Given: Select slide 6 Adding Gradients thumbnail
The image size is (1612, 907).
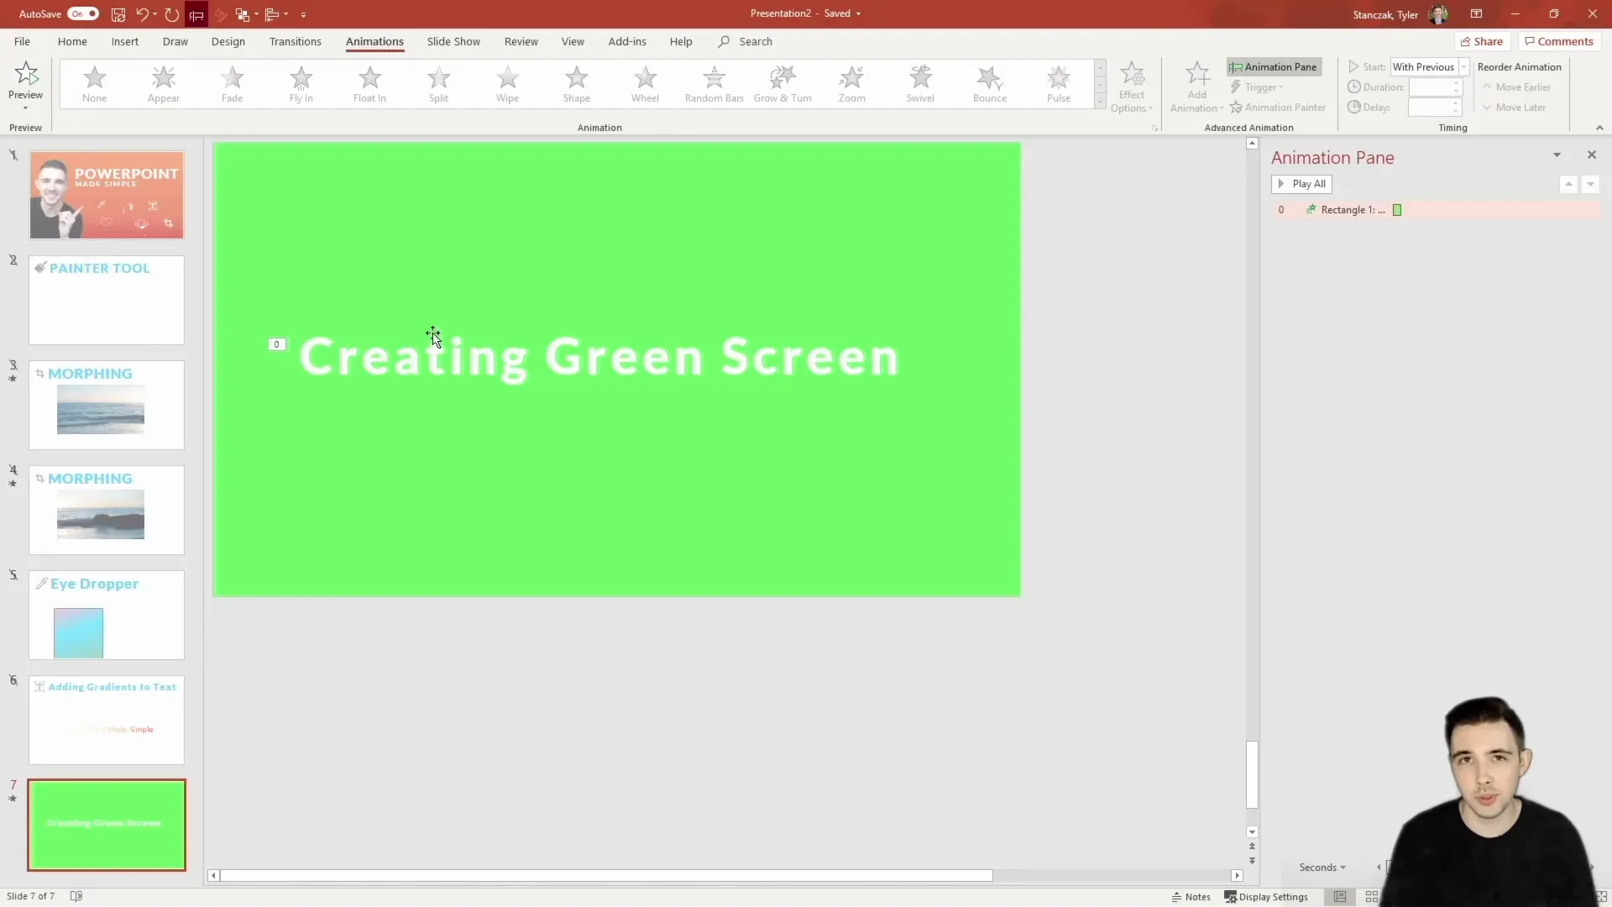Looking at the screenshot, I should 107,720.
